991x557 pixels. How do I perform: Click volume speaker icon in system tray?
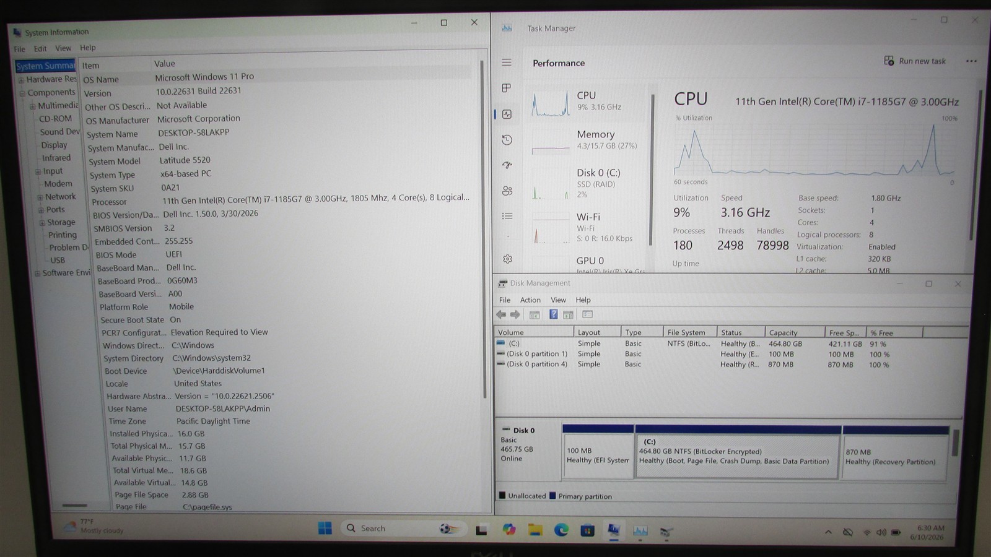point(881,533)
